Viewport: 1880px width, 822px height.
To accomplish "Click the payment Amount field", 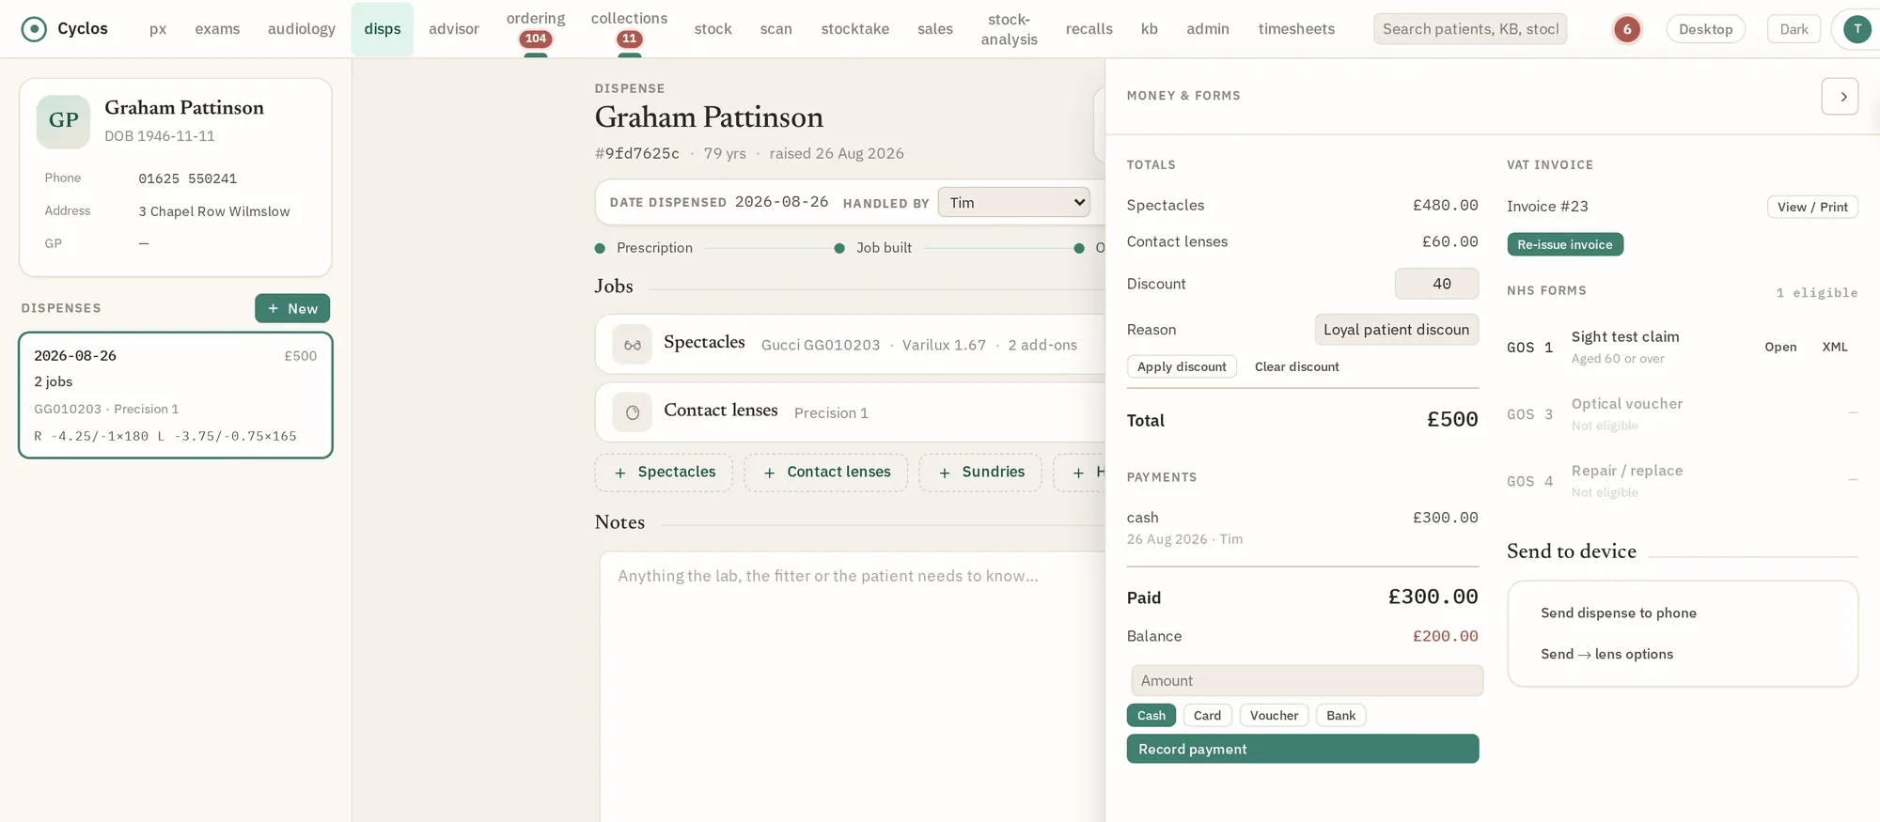I will pos(1307,680).
